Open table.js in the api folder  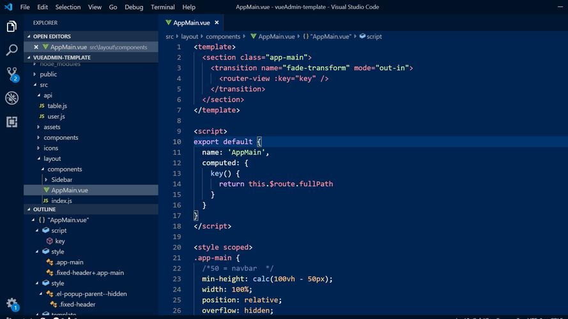pos(57,106)
